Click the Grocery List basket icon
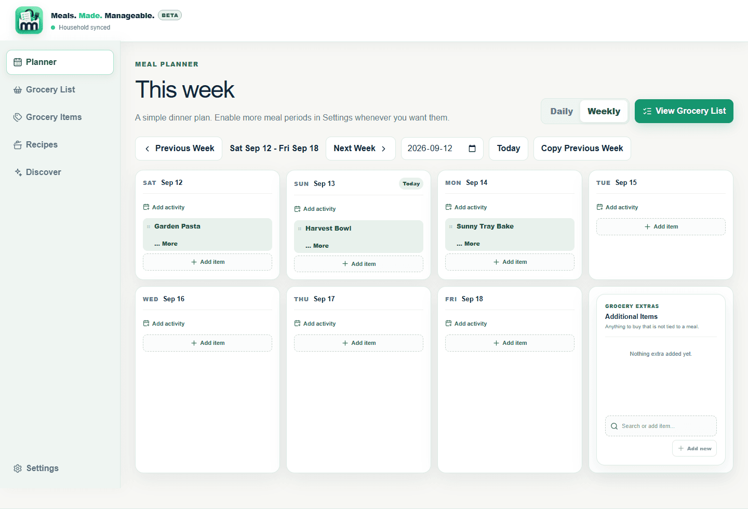The height and width of the screenshot is (509, 748). pos(18,90)
